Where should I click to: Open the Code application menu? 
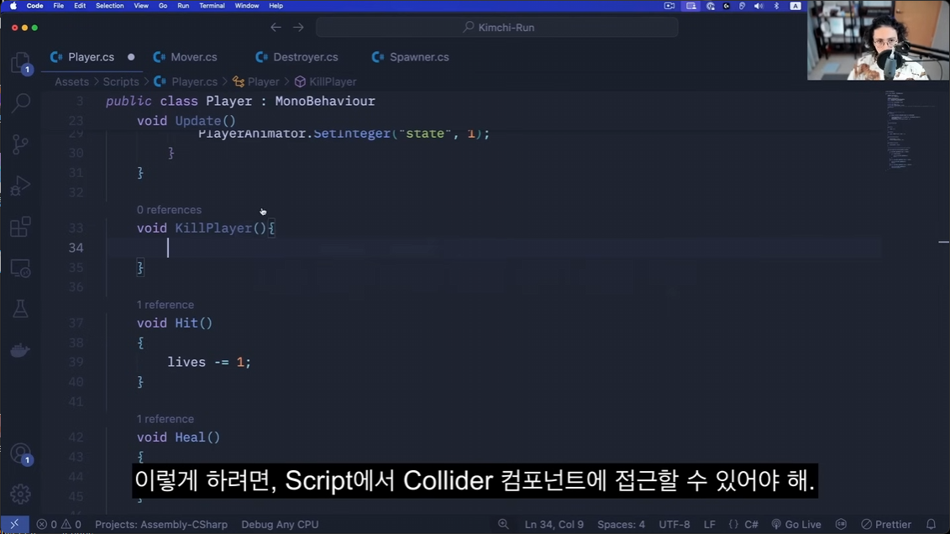(34, 5)
